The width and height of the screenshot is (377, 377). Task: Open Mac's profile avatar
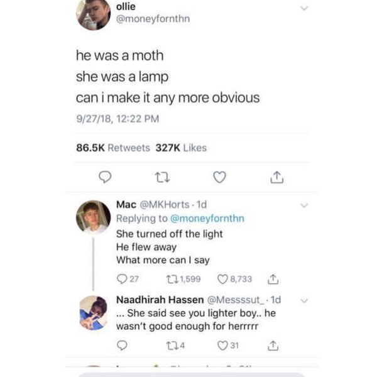click(93, 217)
